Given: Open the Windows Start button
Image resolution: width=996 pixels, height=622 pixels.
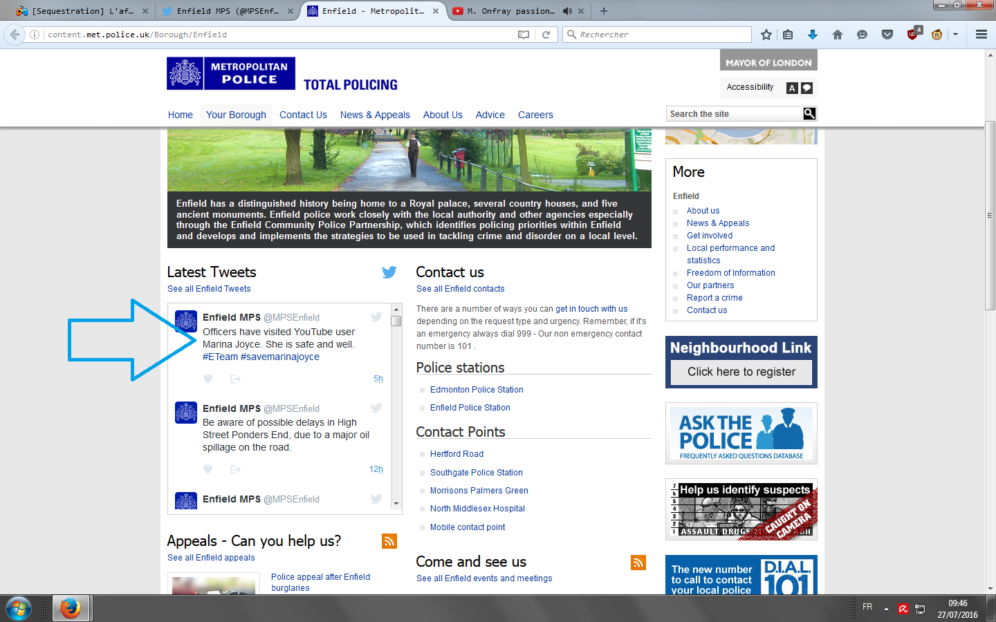Looking at the screenshot, I should [19, 608].
